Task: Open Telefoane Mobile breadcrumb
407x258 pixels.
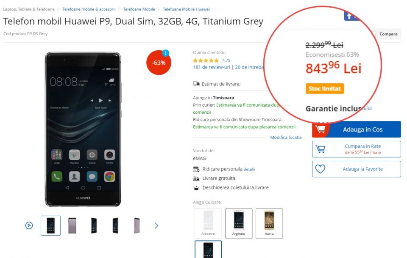Action: pos(139,9)
